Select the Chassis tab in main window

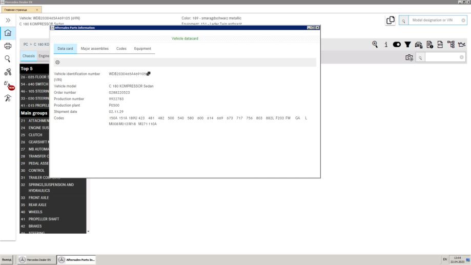pos(29,56)
